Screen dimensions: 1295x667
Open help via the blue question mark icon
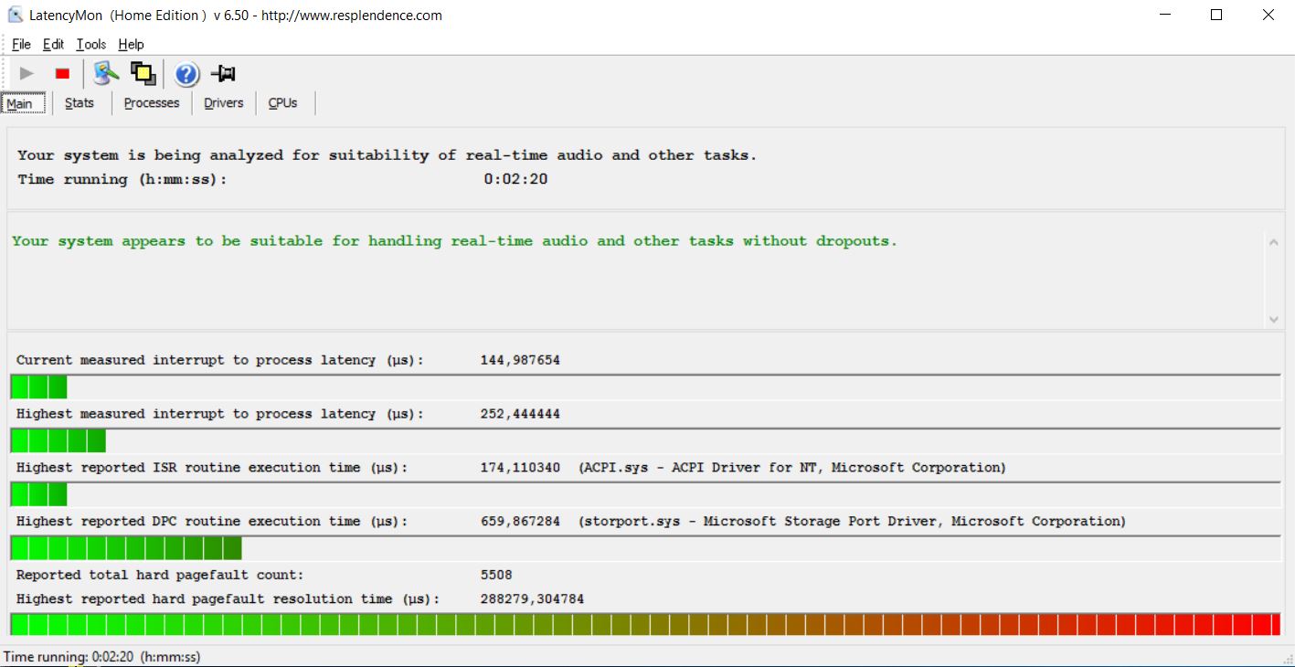[186, 74]
